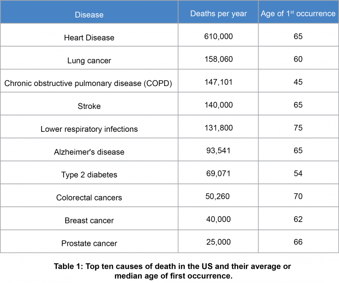Select the Colorectal cancers cell

[x=89, y=198]
